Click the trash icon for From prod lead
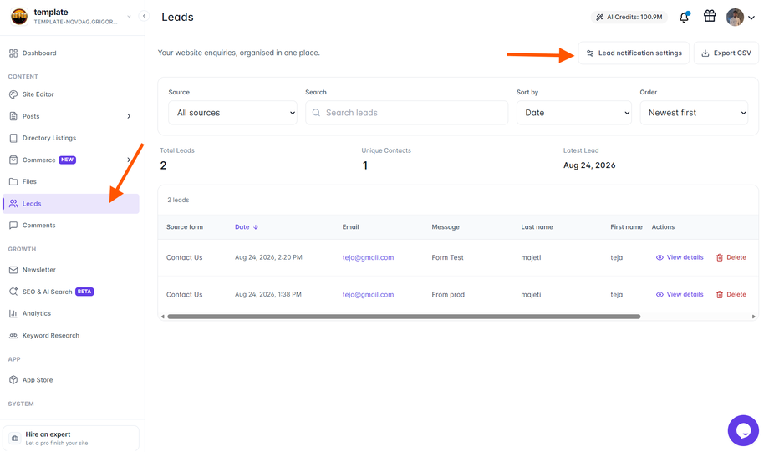The width and height of the screenshot is (769, 452). [720, 295]
